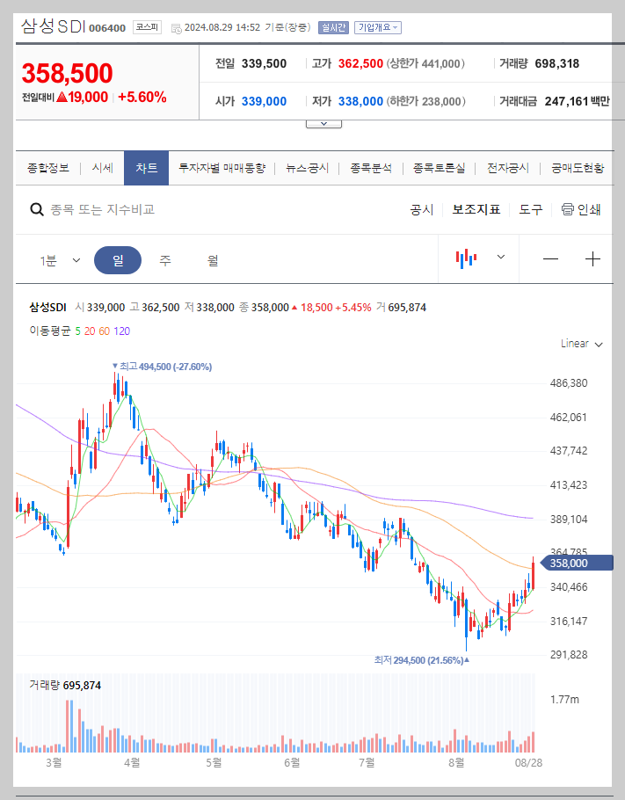The width and height of the screenshot is (625, 800).
Task: Select the candlestick chart style icon
Action: pos(467,258)
